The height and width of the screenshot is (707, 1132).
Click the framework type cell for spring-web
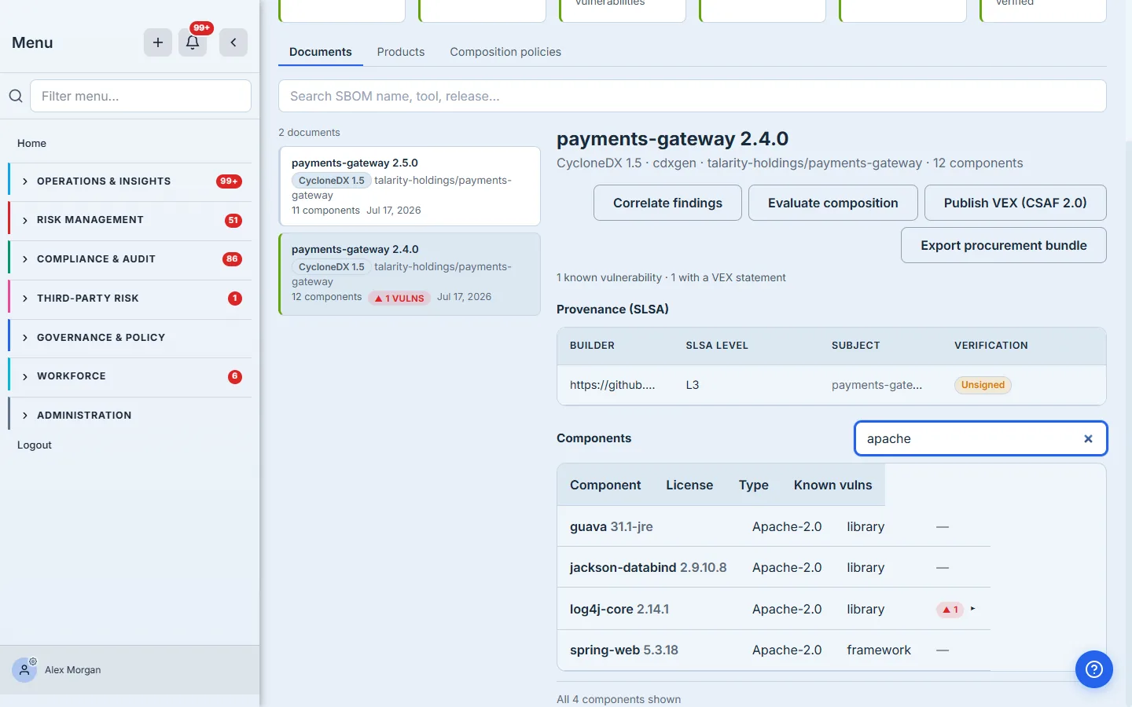(x=879, y=650)
